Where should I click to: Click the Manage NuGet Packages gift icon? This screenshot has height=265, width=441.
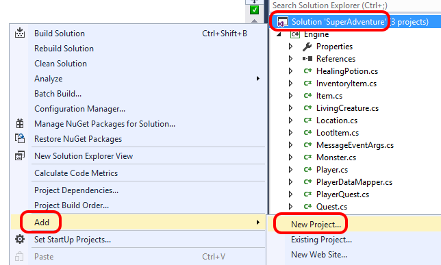[20, 123]
